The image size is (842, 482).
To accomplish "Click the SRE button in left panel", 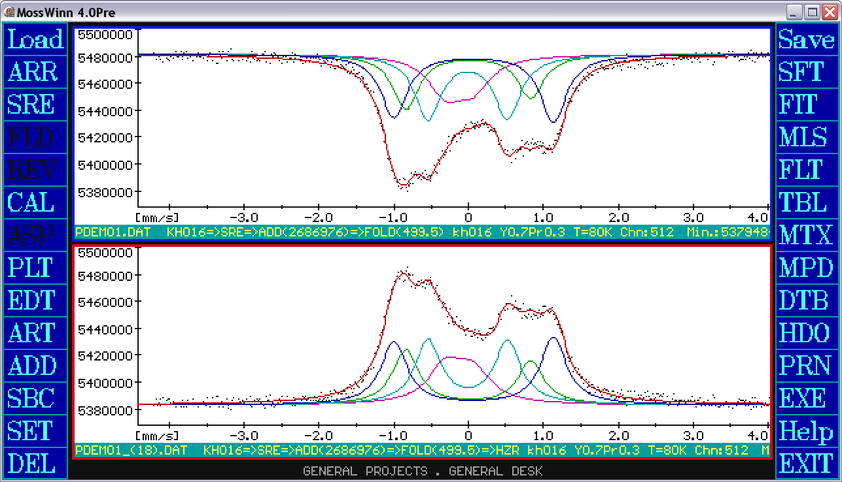I will click(x=35, y=104).
